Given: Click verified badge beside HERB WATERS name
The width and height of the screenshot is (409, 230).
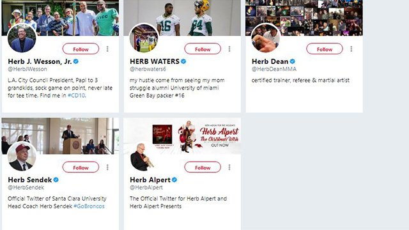Looking at the screenshot, I should [x=183, y=61].
